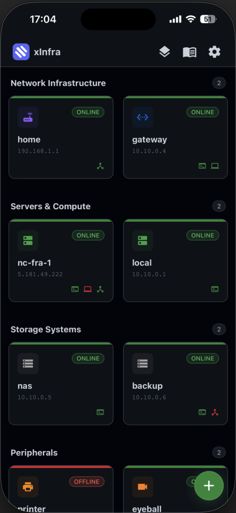Viewport: 236px width, 513px height.
Task: Click the ONLINE badge on the home card
Action: point(88,112)
